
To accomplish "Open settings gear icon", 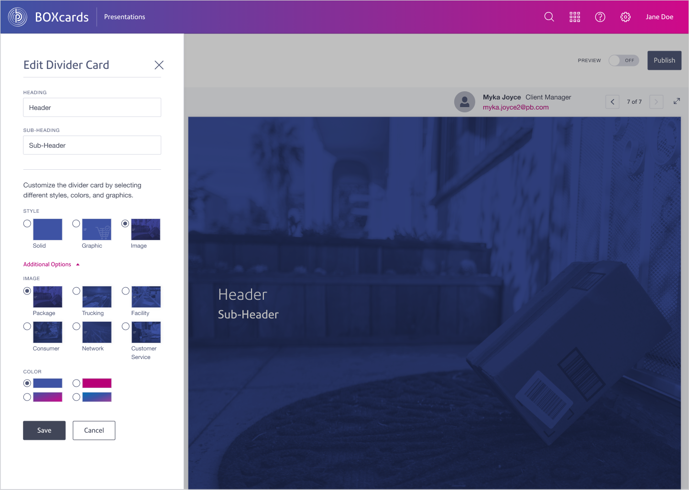I will tap(625, 17).
